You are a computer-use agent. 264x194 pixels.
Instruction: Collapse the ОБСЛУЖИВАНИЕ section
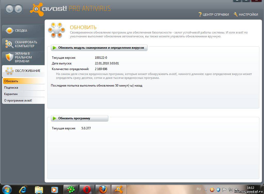(x=23, y=71)
